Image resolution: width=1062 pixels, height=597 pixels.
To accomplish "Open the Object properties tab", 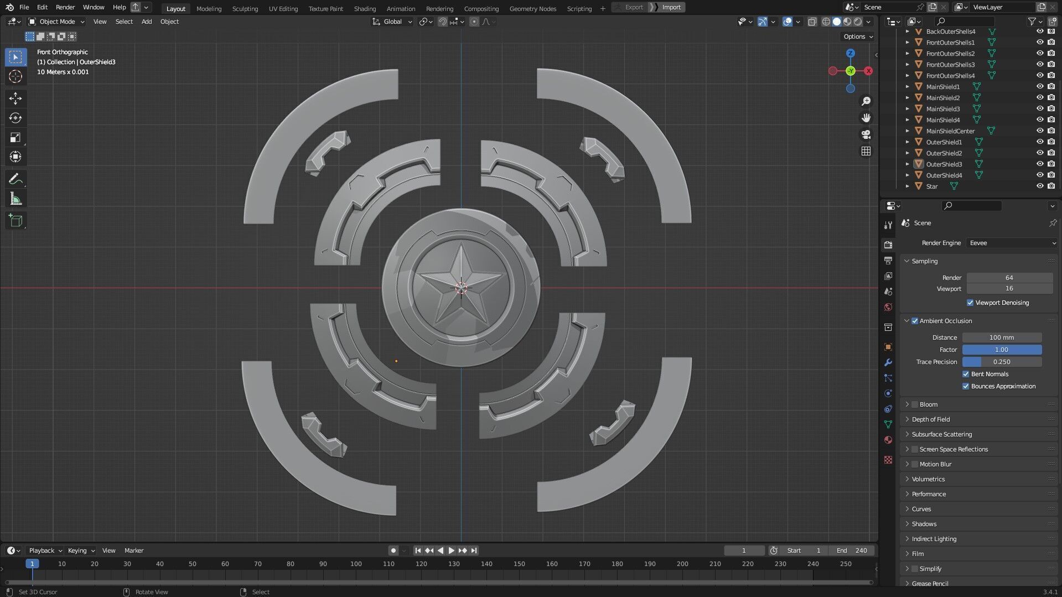I will pos(888,347).
